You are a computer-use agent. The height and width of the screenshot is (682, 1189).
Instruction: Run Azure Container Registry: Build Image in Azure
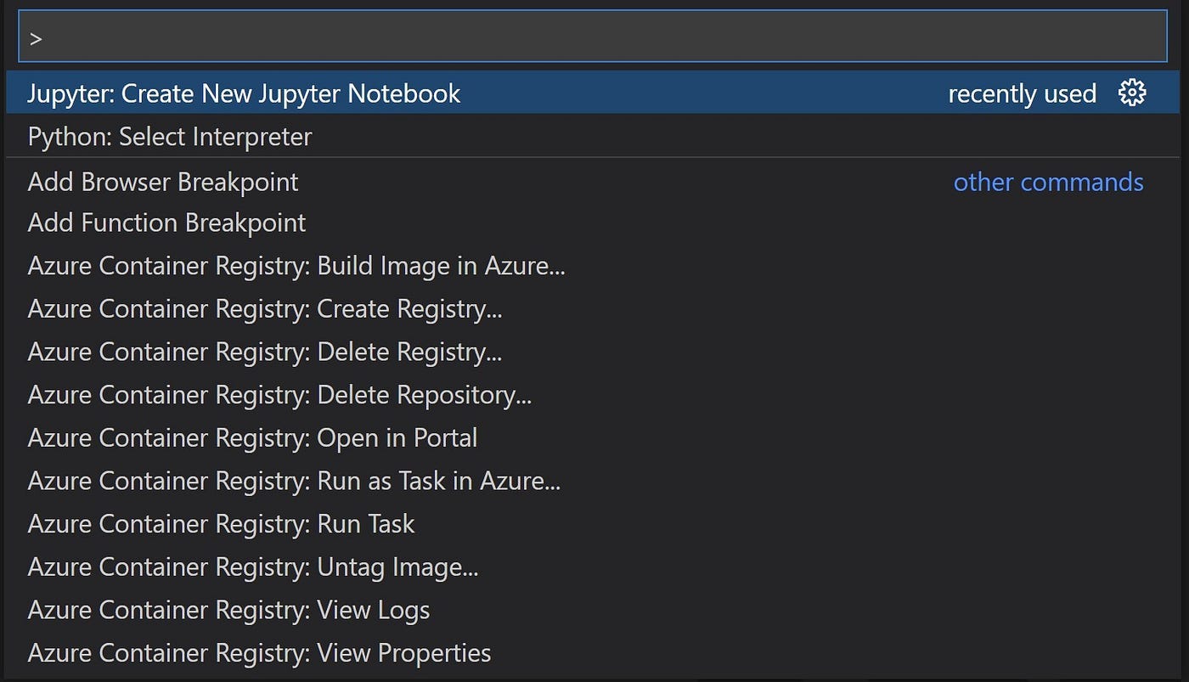[593, 267]
